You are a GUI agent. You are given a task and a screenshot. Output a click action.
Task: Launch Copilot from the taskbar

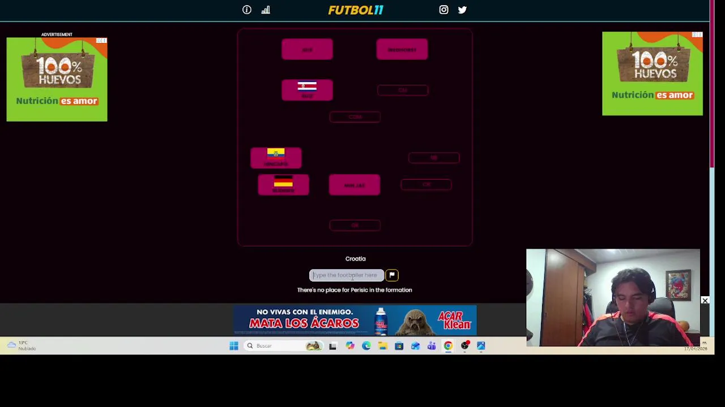tap(350, 346)
